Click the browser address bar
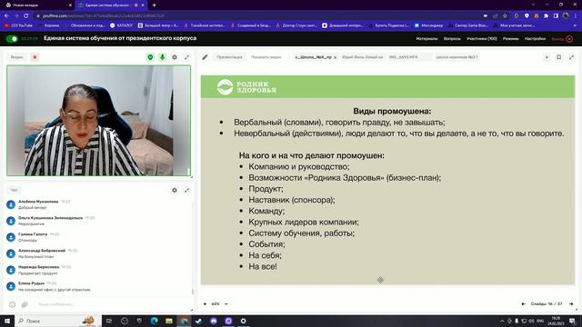This screenshot has width=582, height=327. click(256, 16)
